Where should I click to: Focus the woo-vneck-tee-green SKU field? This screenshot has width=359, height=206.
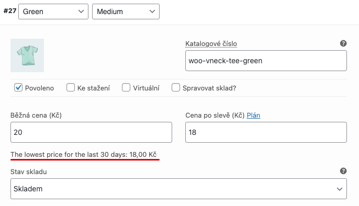(x=266, y=61)
